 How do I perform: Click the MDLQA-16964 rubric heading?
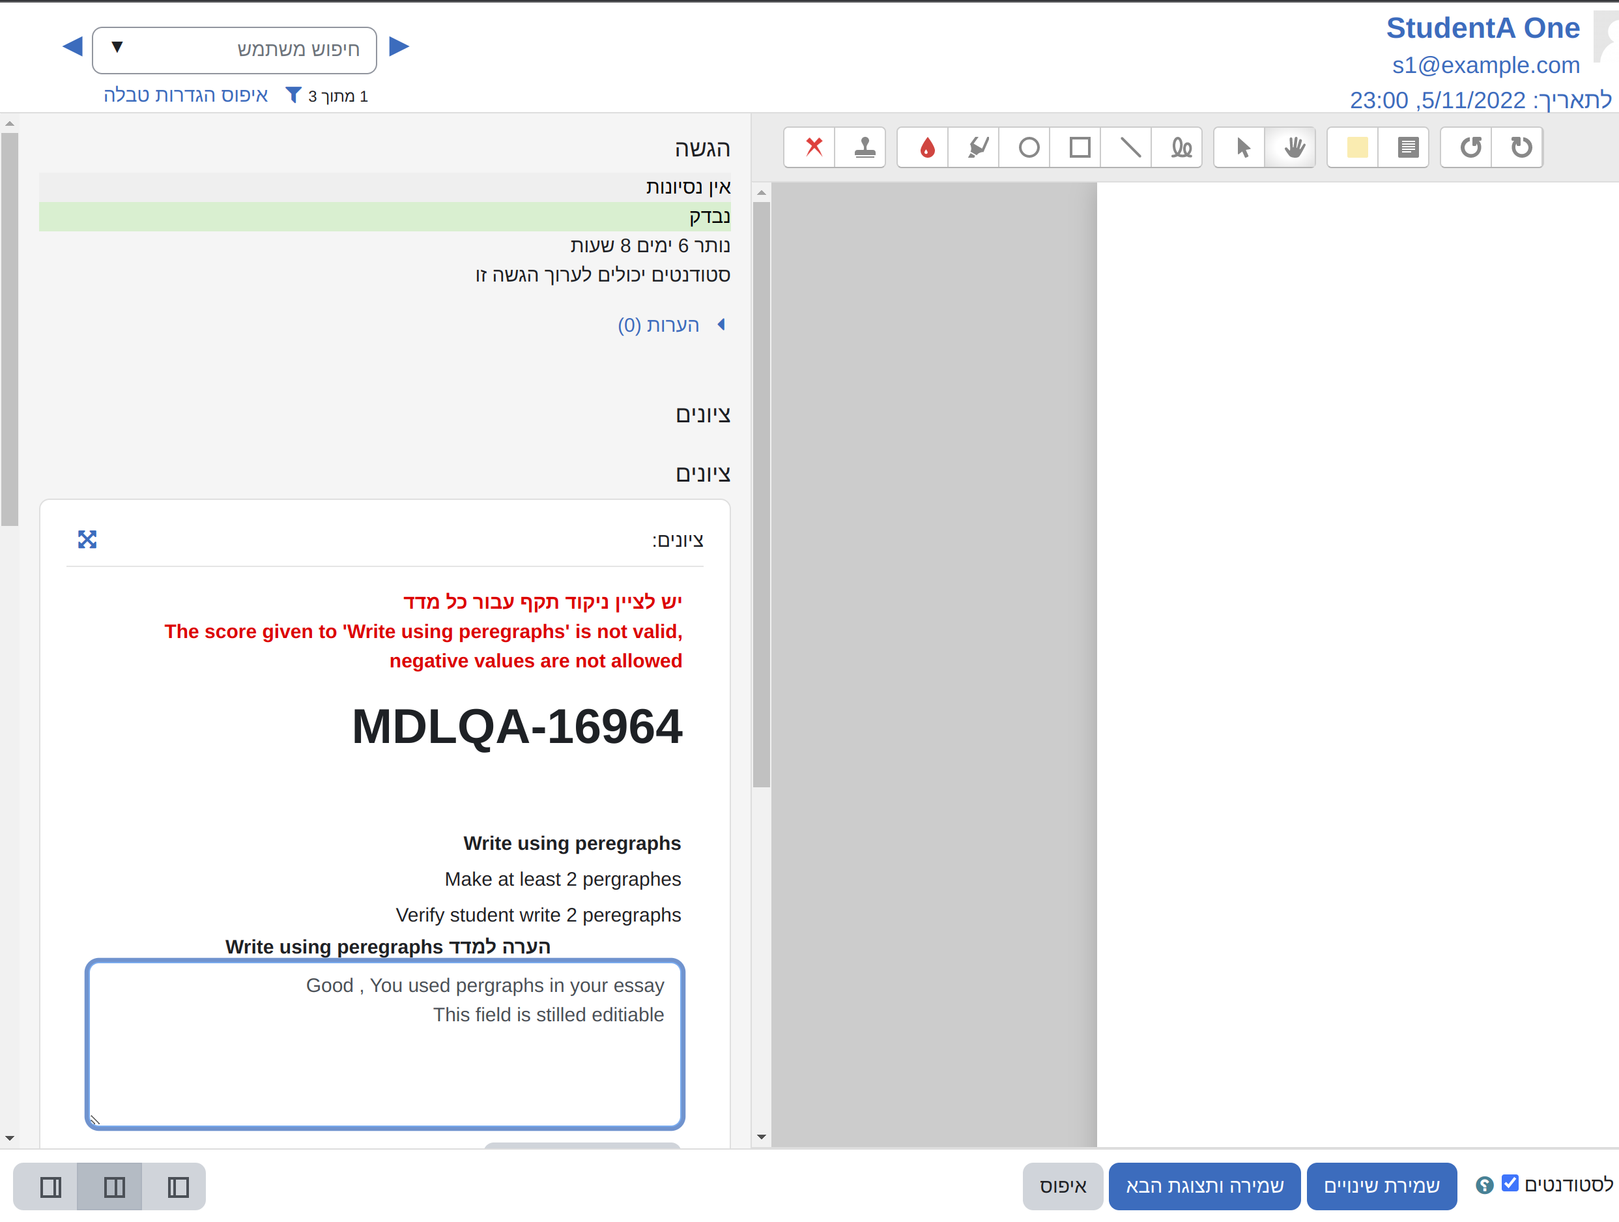tap(517, 726)
